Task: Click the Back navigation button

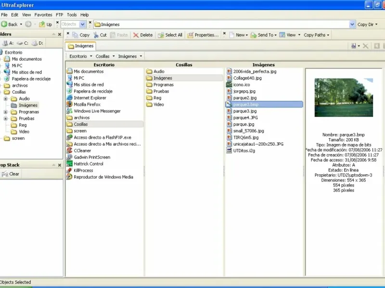Action: click(x=10, y=24)
